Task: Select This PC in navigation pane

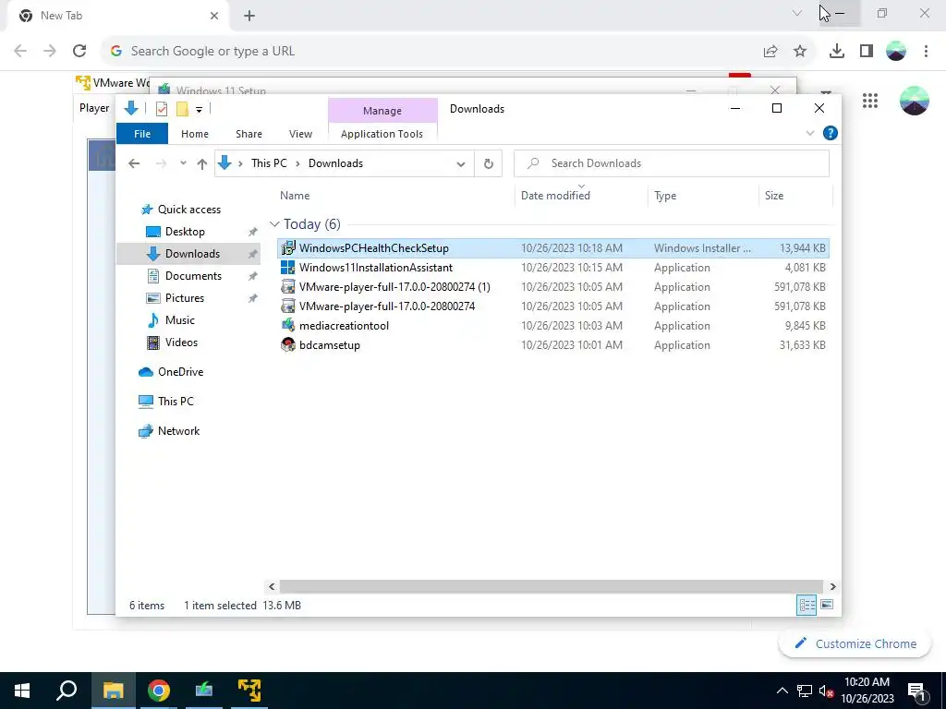Action: point(175,401)
